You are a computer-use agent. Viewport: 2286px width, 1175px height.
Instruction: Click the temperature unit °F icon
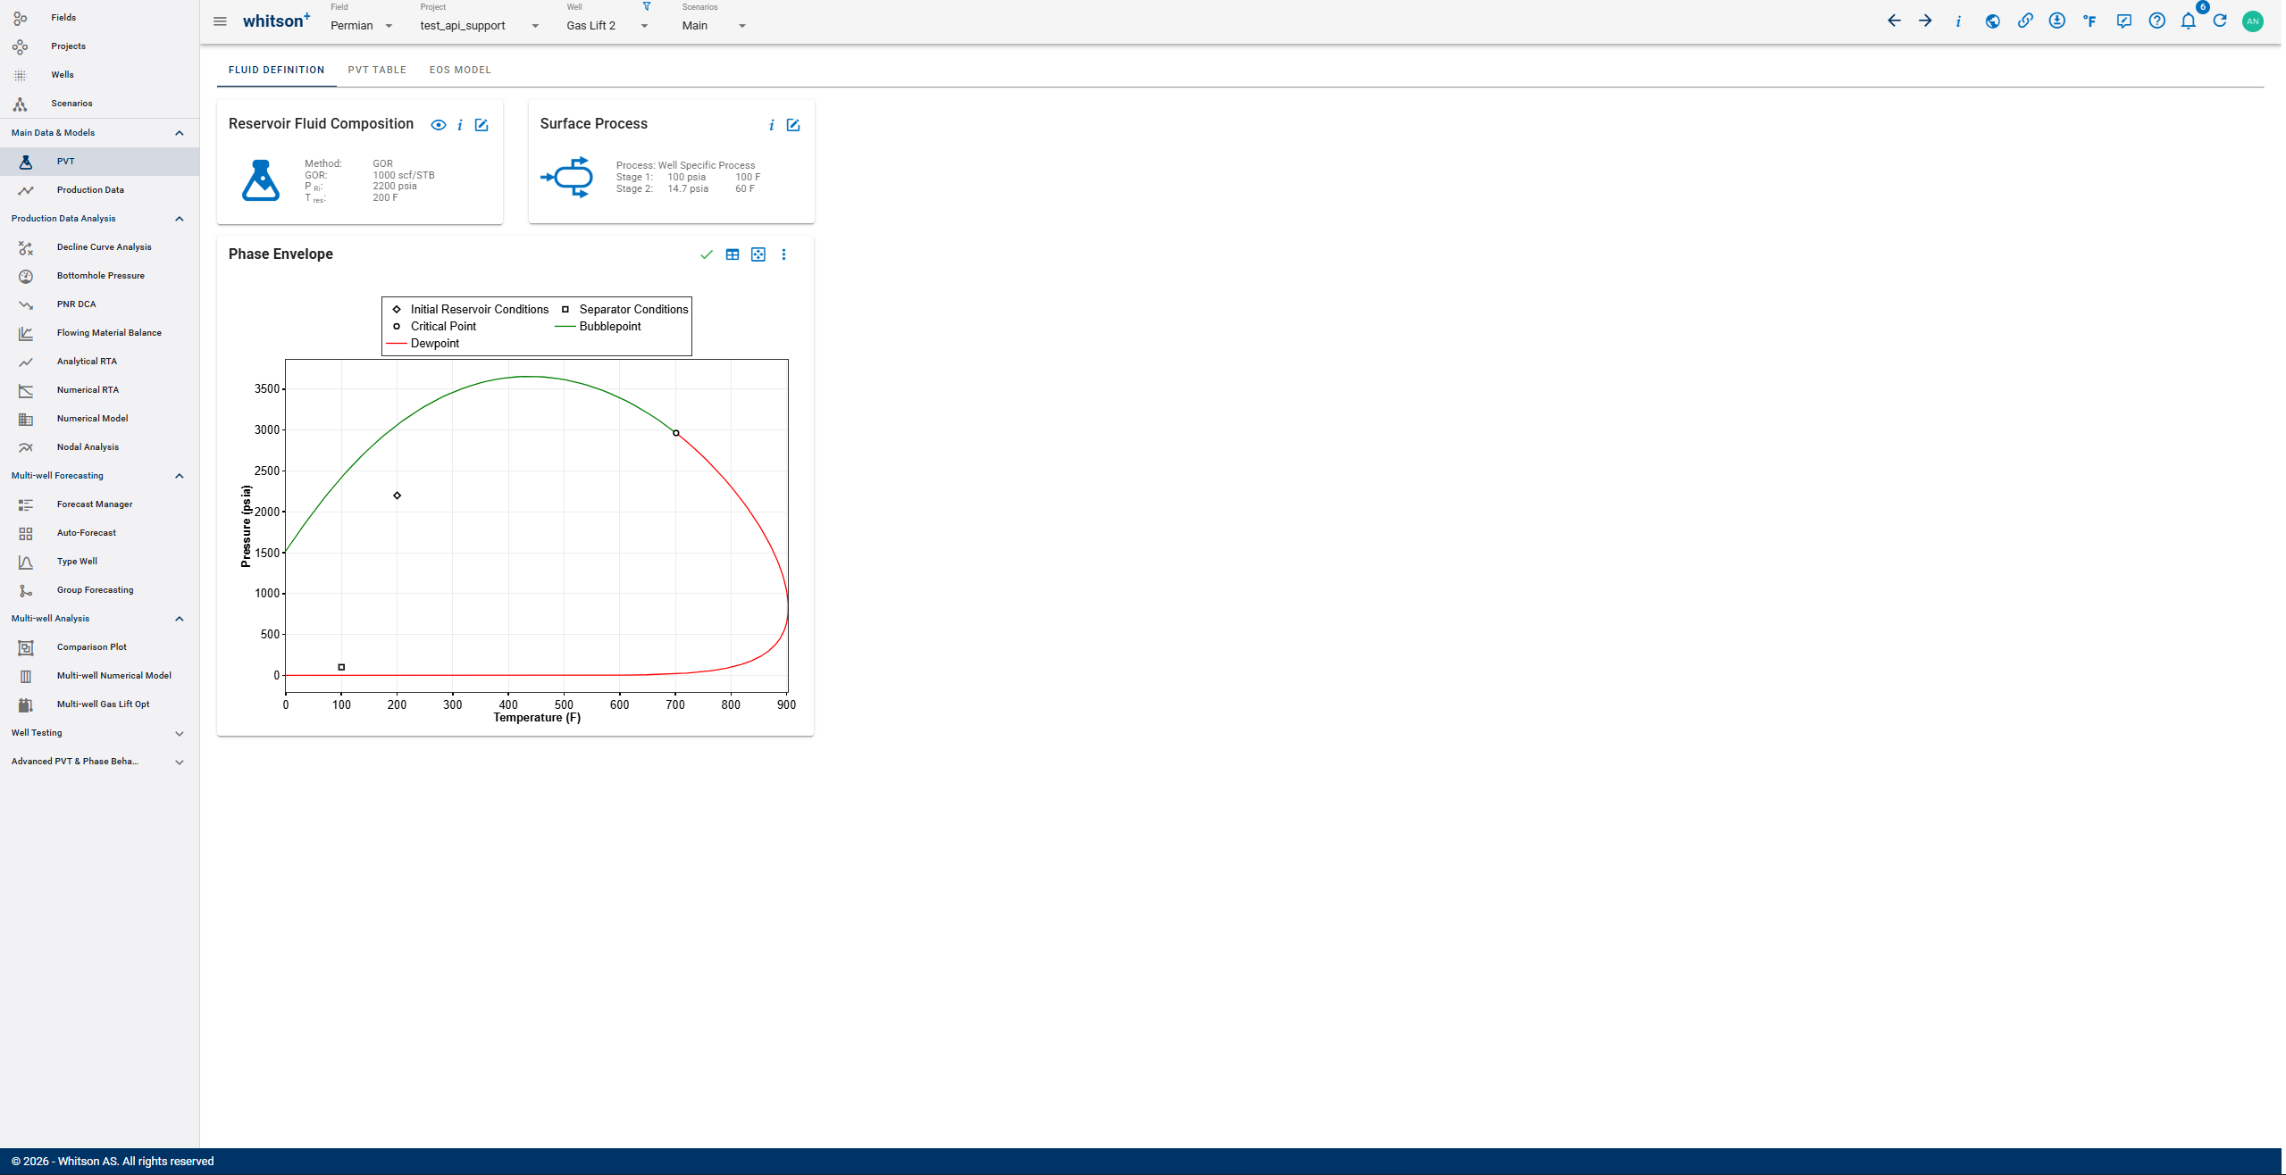[x=2089, y=21]
